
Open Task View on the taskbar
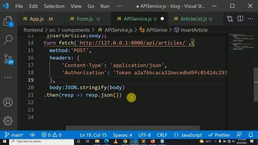click(x=87, y=141)
